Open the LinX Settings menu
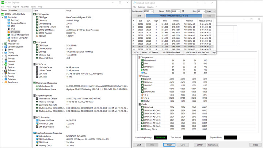The image size is (263, 148). tap(141, 7)
